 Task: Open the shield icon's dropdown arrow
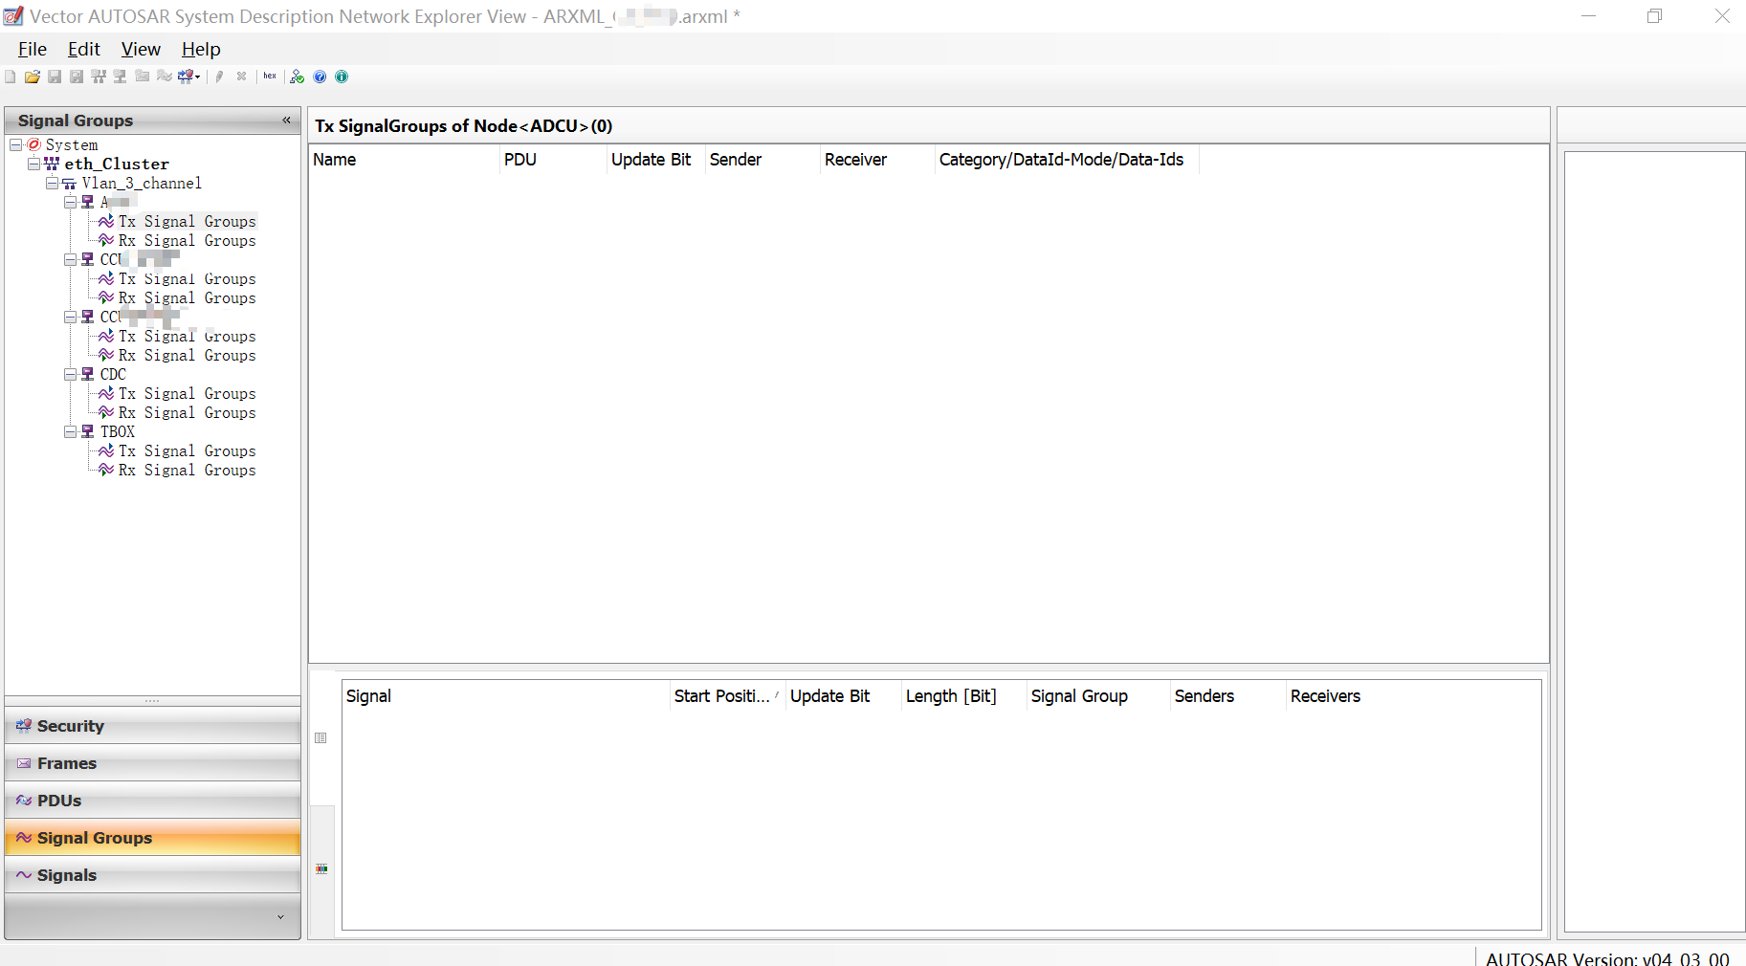(198, 77)
